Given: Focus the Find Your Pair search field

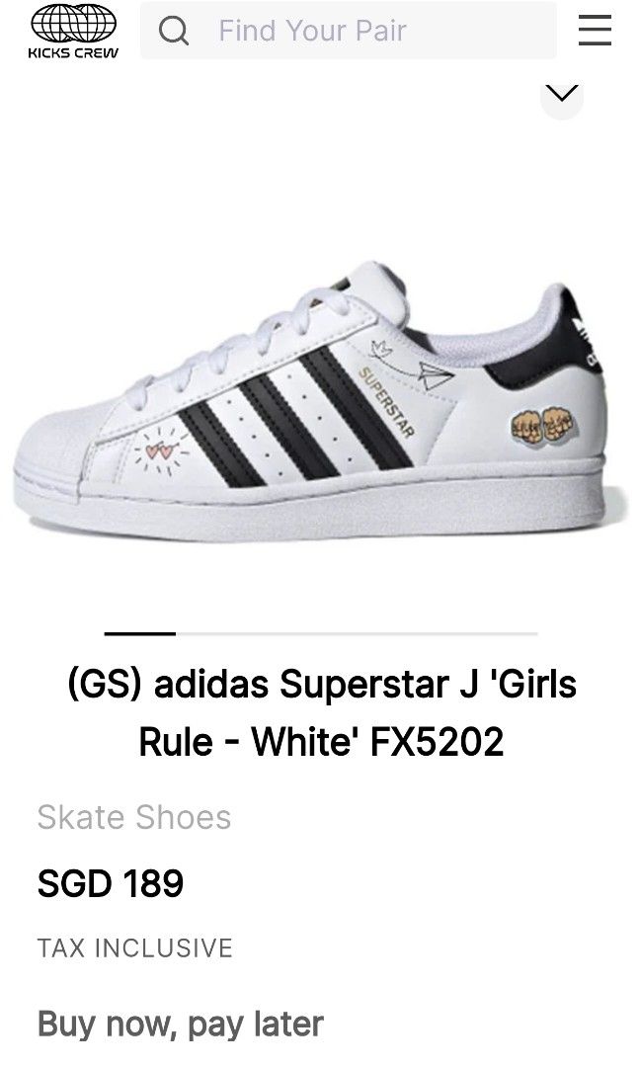Looking at the screenshot, I should [x=349, y=31].
